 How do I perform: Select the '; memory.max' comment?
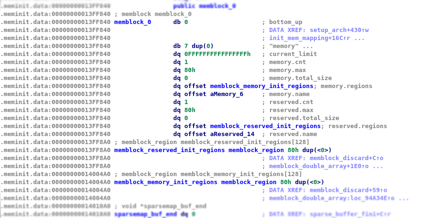pos(284,70)
